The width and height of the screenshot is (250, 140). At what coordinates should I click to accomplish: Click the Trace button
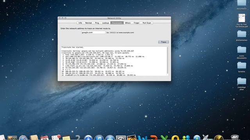coord(163,42)
